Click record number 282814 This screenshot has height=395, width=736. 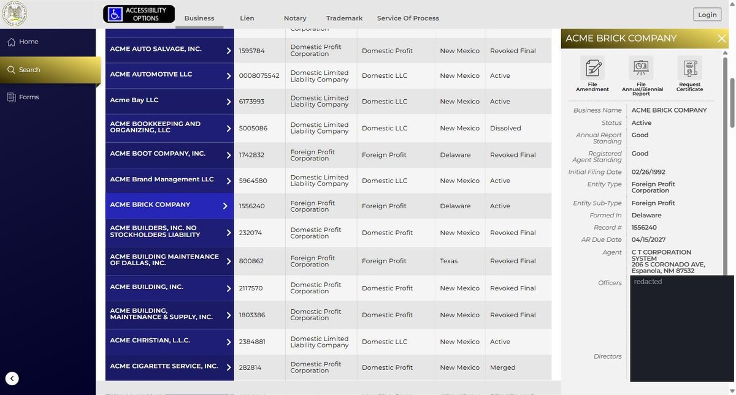(251, 367)
